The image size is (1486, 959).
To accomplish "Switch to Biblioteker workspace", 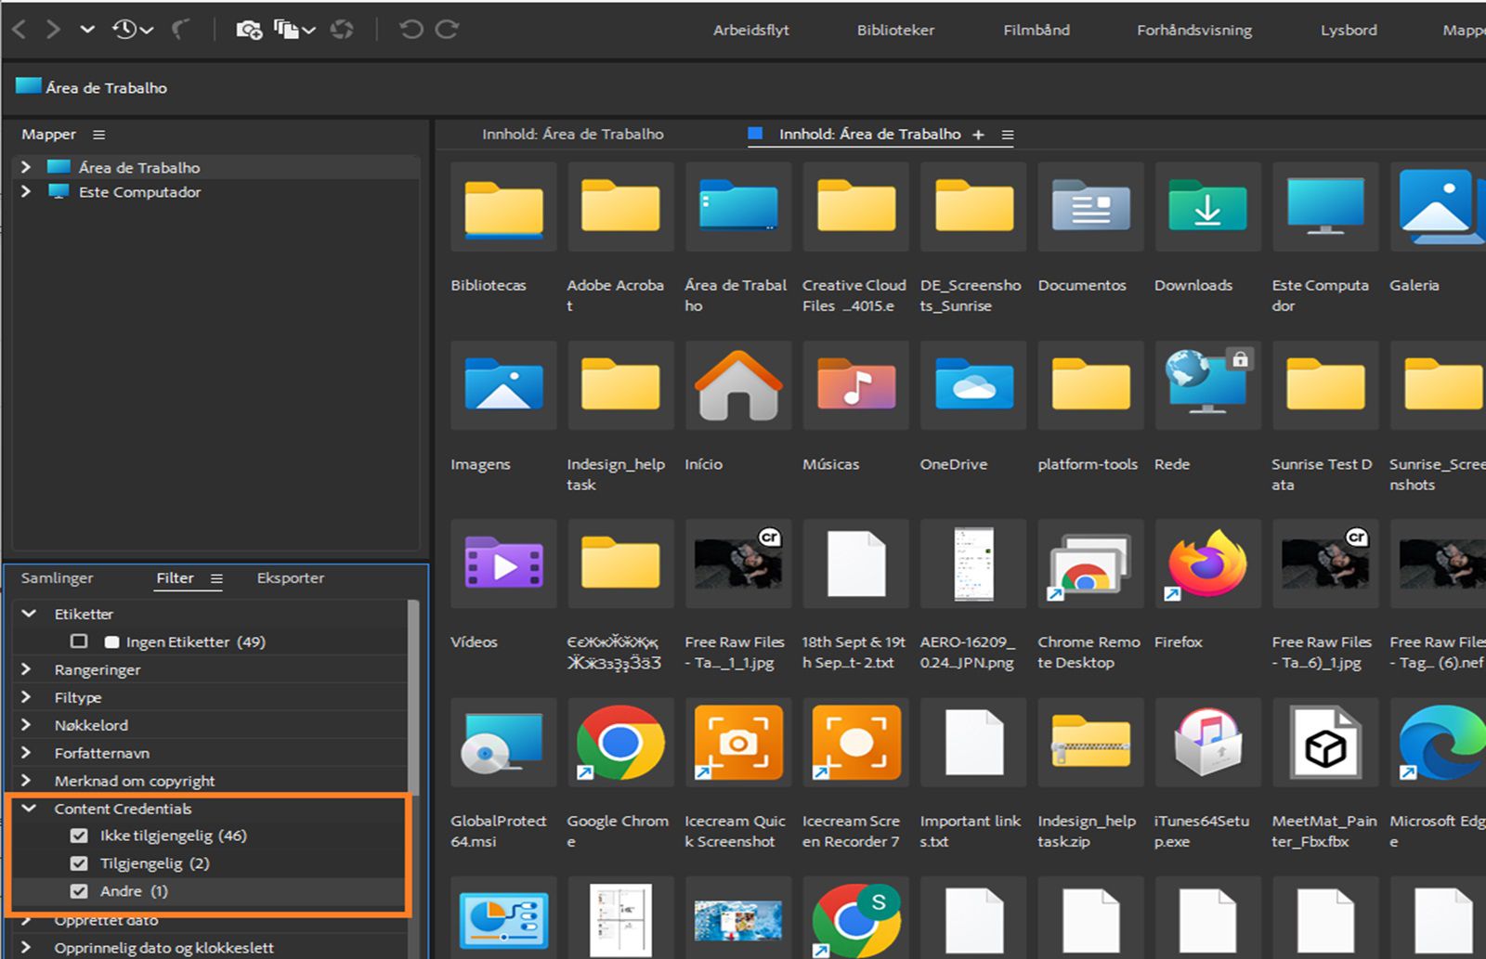I will coord(895,30).
